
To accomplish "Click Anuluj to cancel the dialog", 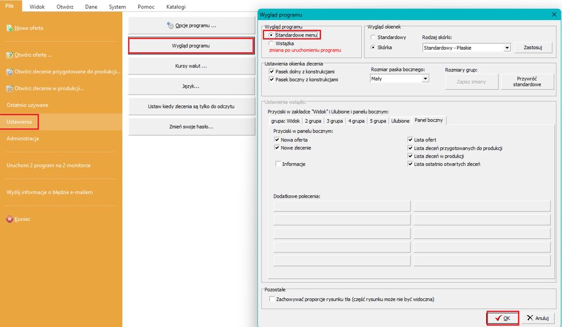I will [x=538, y=318].
